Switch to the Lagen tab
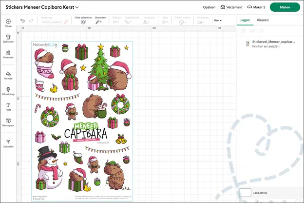This screenshot has height=203, width=304. coord(245,20)
